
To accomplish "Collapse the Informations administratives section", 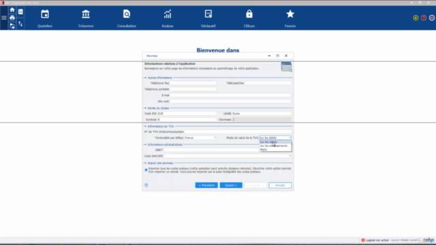I will 145,145.
